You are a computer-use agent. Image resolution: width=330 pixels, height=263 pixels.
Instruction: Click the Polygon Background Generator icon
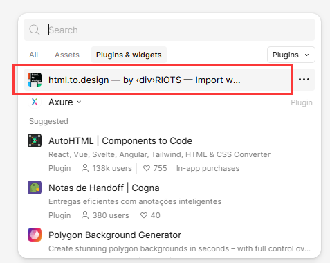tap(35, 235)
